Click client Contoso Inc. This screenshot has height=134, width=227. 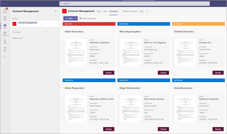click(205, 43)
